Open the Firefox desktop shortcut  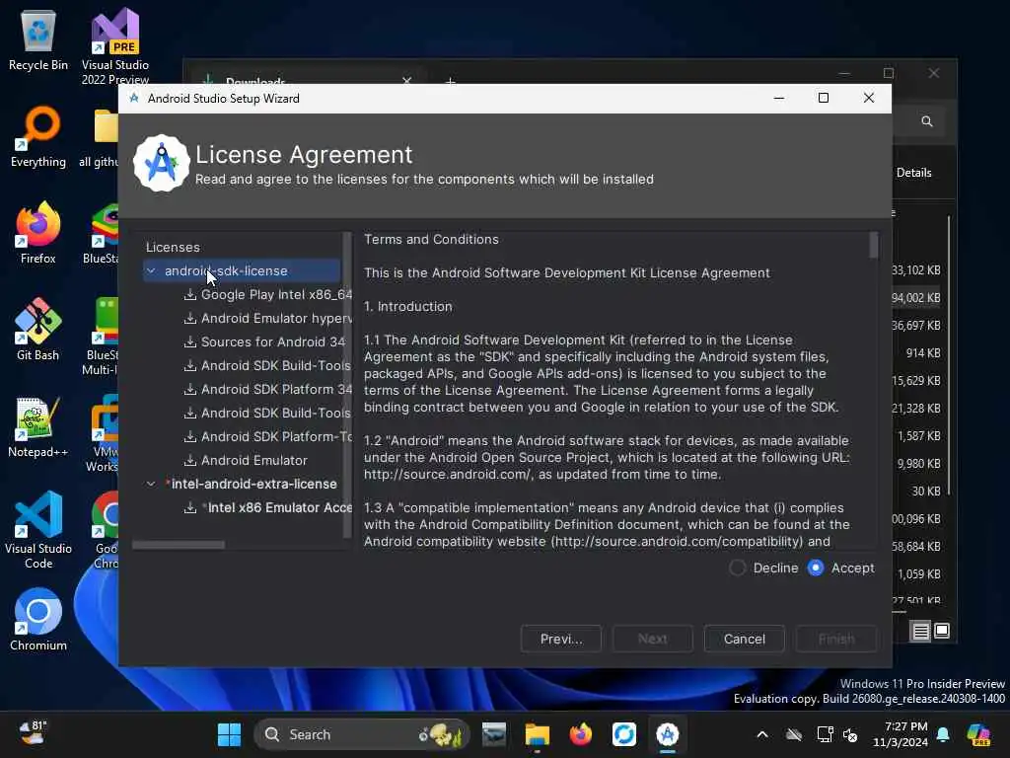[38, 233]
